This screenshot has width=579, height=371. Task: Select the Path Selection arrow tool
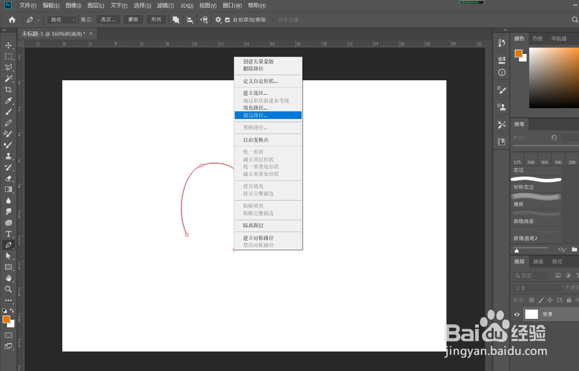(x=8, y=256)
